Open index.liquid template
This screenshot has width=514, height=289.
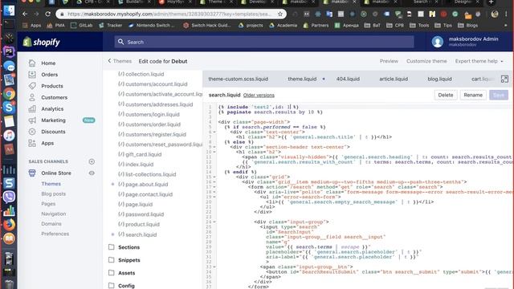(136, 165)
